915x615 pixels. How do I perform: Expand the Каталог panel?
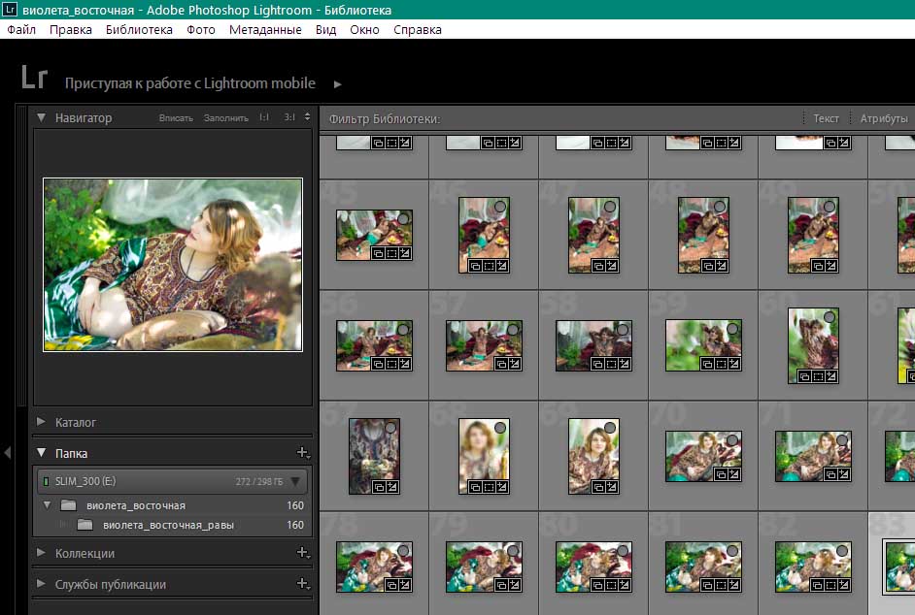pos(42,423)
